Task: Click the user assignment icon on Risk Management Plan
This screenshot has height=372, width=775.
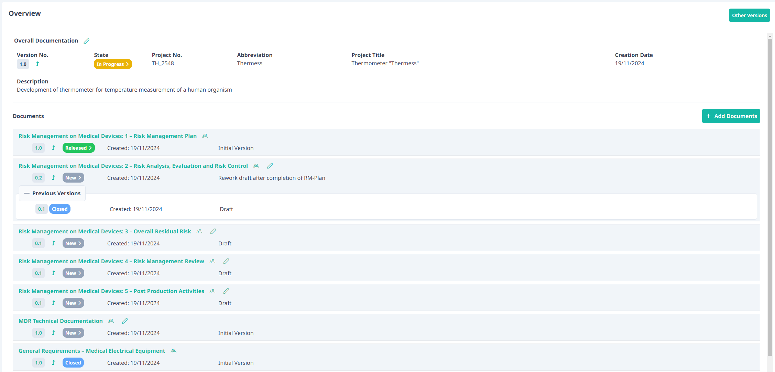Action: tap(205, 136)
